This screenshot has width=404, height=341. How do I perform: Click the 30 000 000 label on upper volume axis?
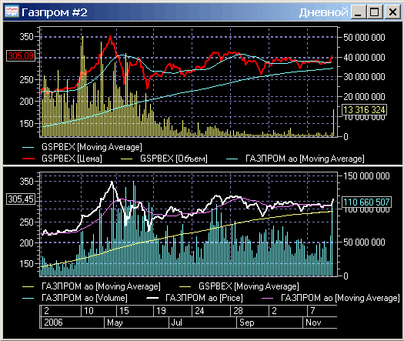pos(364,77)
